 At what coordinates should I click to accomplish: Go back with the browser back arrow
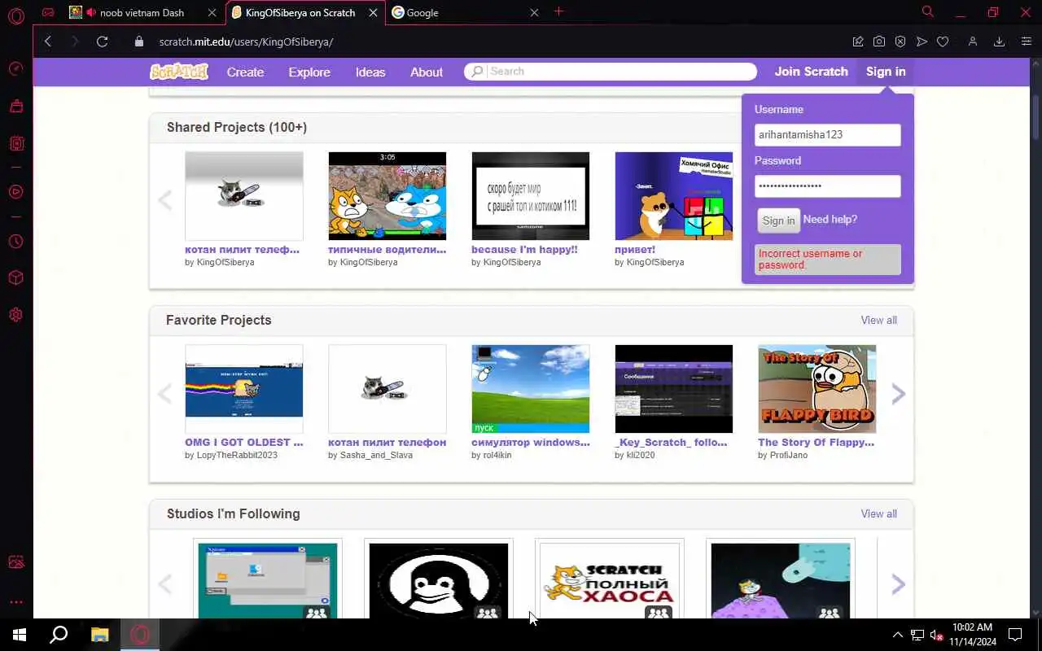[48, 42]
